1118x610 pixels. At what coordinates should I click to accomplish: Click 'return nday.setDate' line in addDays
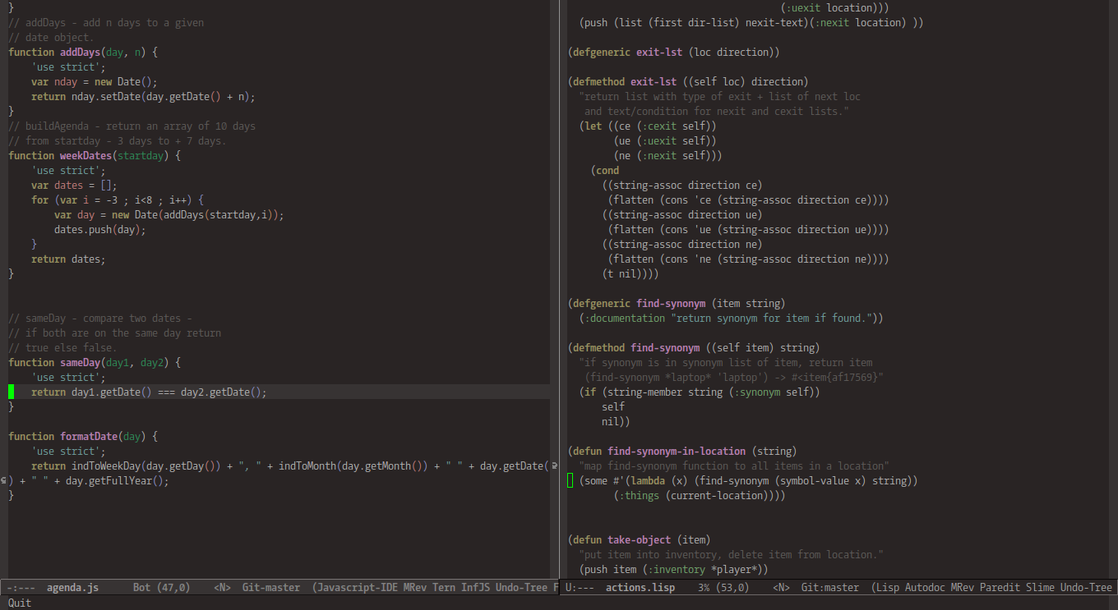[143, 97]
